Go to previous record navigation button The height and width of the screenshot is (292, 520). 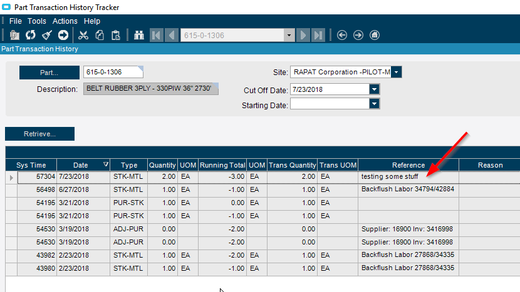pyautogui.click(x=172, y=35)
